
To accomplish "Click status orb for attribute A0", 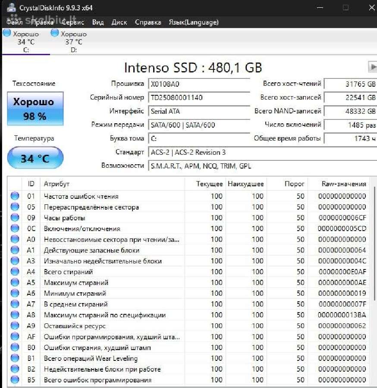I will point(15,239).
